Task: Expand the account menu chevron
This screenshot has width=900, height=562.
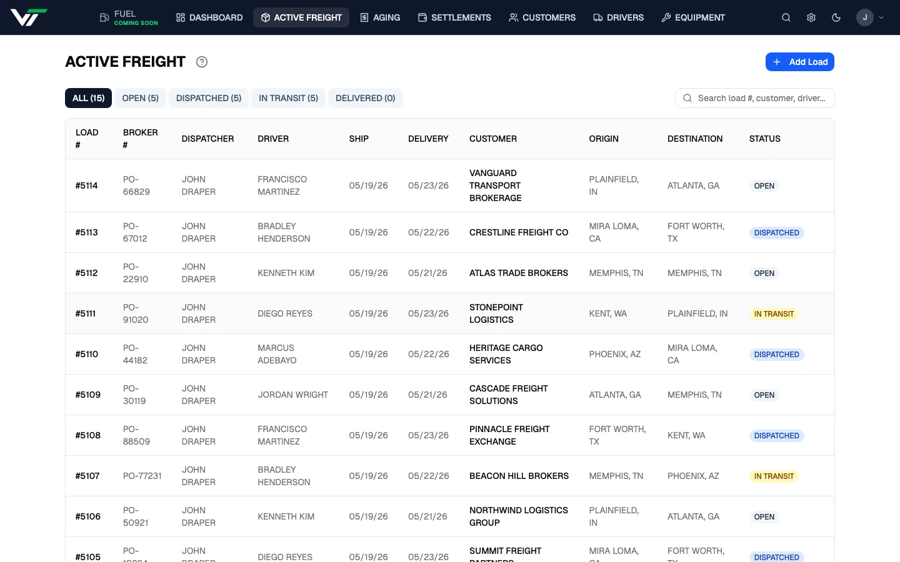Action: point(881,17)
